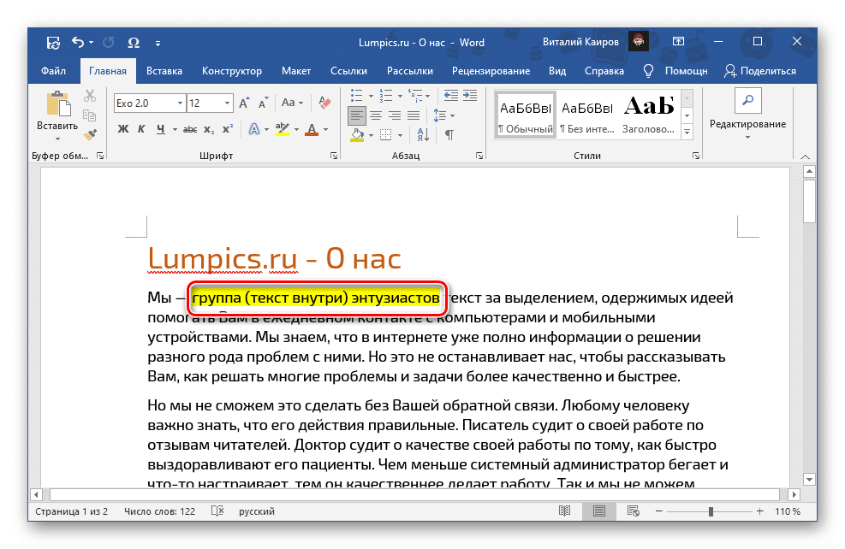Expand the text highlight color dropdown arrow
Image resolution: width=845 pixels, height=549 pixels.
pos(296,128)
